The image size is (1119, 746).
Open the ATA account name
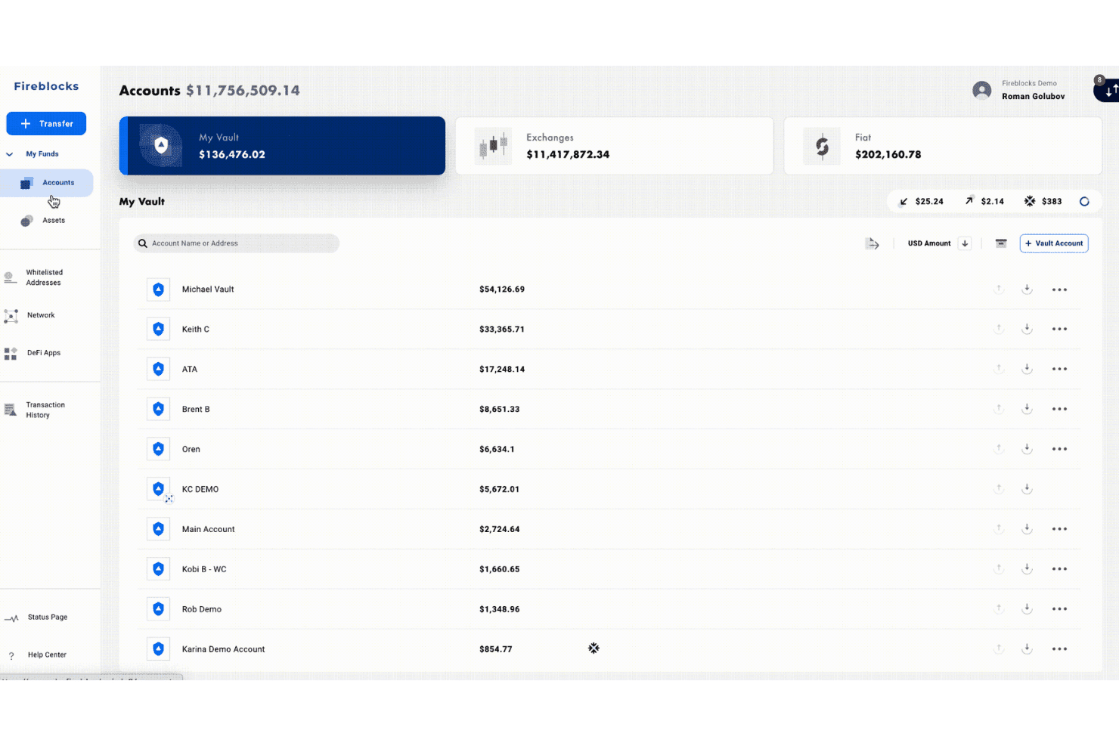click(x=190, y=370)
